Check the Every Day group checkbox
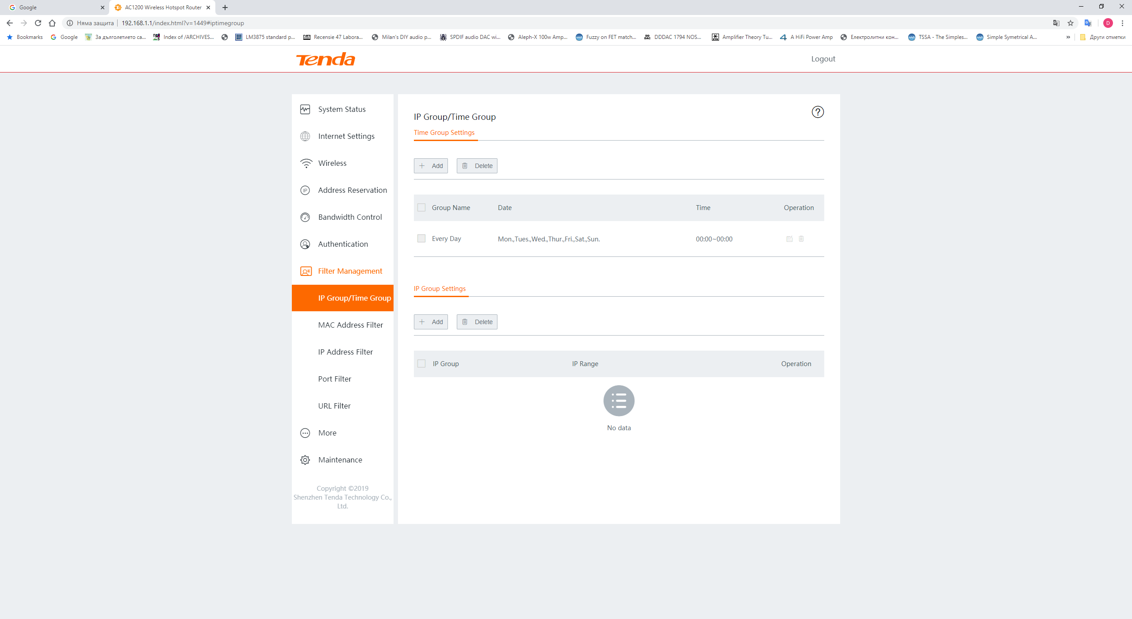This screenshot has height=619, width=1132. (421, 238)
